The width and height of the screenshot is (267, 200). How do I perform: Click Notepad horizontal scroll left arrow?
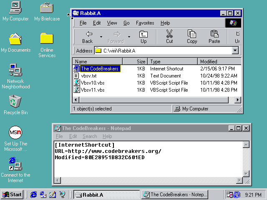click(58, 180)
